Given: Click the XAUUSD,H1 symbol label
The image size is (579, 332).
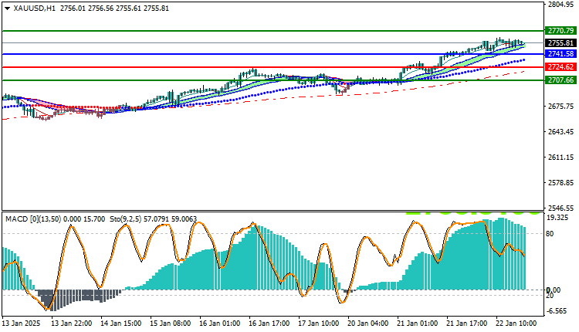Looking at the screenshot, I should pos(34,8).
